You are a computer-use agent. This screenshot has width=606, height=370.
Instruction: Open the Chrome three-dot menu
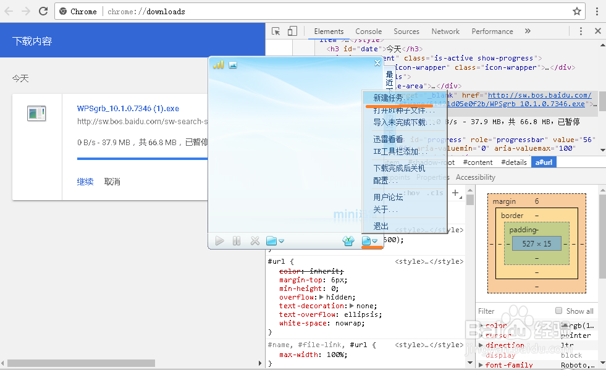pos(597,11)
